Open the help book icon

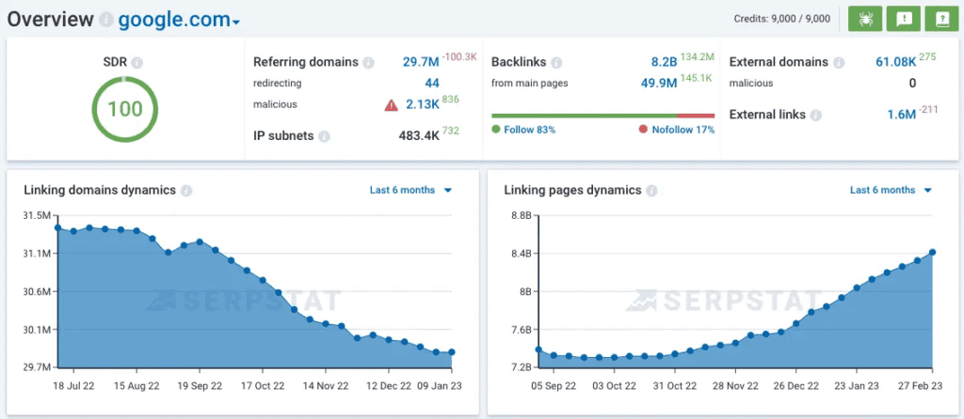[939, 19]
